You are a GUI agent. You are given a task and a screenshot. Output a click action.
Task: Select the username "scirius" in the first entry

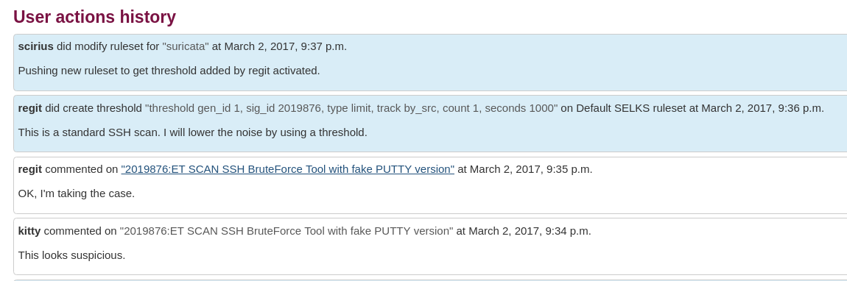[35, 46]
